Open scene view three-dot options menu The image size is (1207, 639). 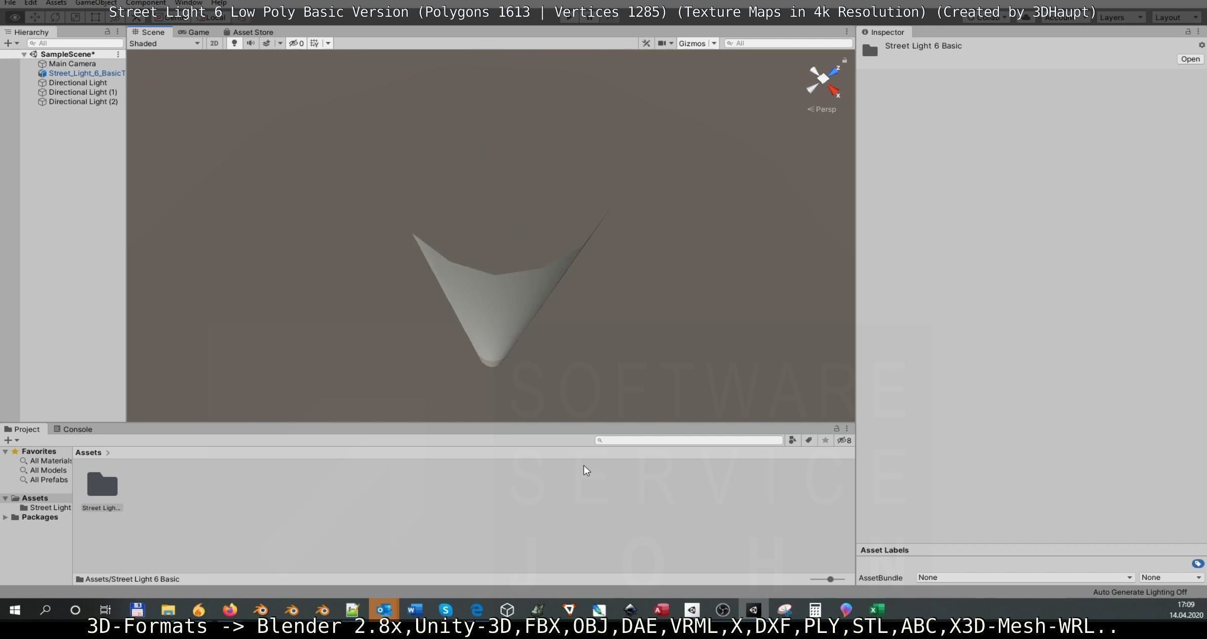(x=847, y=31)
